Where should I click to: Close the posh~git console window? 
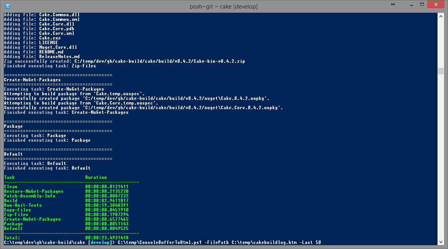click(x=436, y=4)
